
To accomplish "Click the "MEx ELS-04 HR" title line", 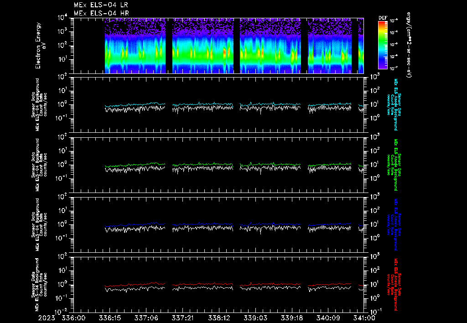I will [x=101, y=13].
